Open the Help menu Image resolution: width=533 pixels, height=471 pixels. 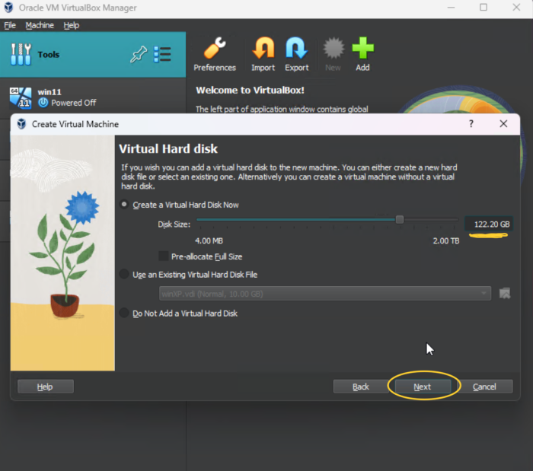point(72,25)
